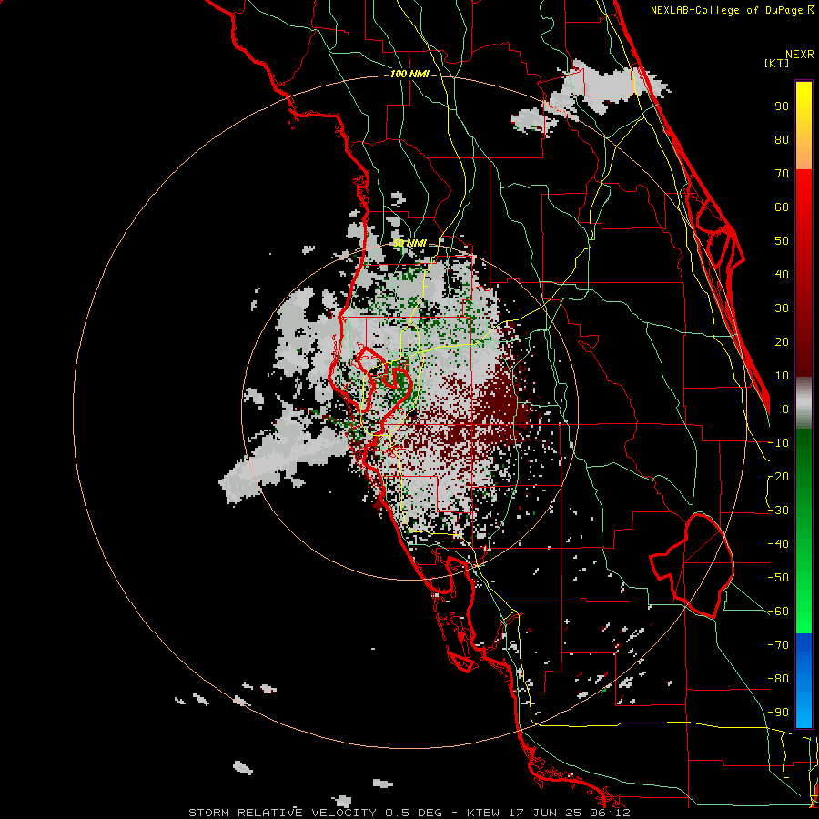Click the NEXR label above the scale
The width and height of the screenshot is (819, 819).
click(799, 55)
